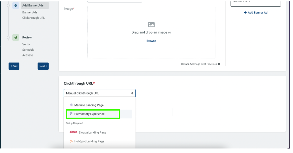Click the Add Banner Ads layers icon

16,6
